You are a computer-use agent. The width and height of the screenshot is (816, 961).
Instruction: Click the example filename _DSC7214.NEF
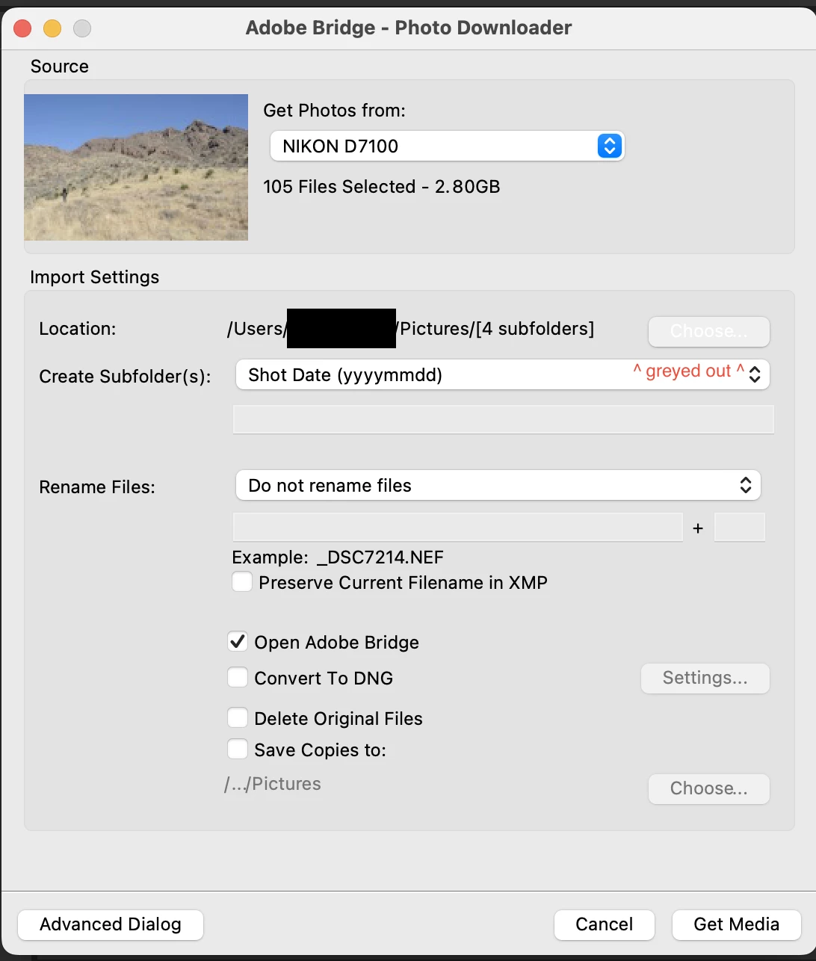[x=380, y=557]
